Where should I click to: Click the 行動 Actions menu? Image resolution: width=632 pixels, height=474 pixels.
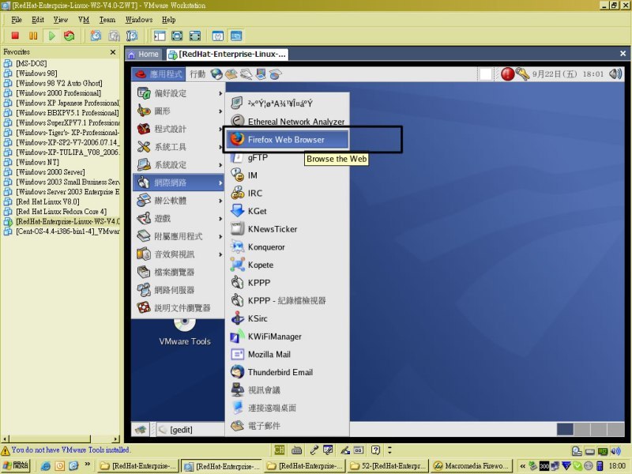point(197,73)
